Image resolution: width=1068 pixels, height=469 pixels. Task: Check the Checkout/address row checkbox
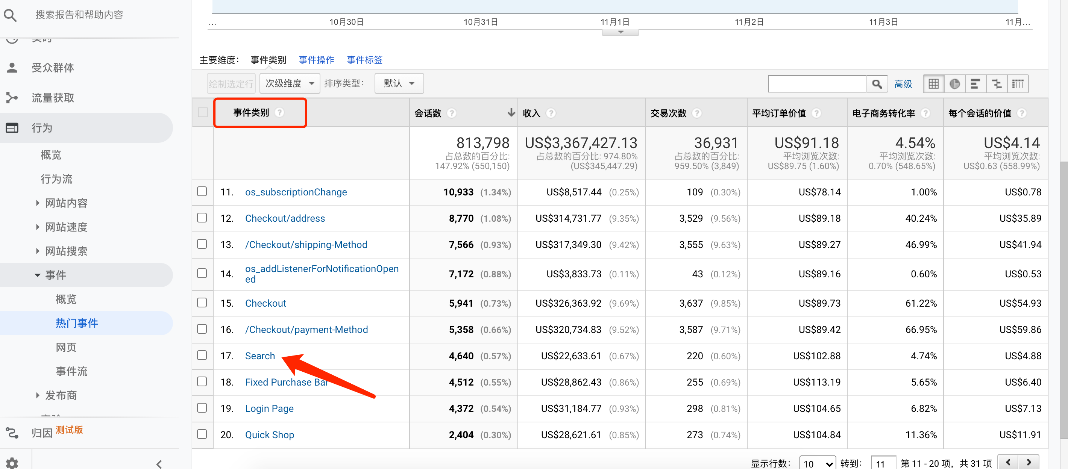tap(202, 218)
